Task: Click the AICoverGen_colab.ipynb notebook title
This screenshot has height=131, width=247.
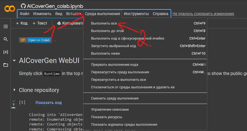Action: point(55,6)
